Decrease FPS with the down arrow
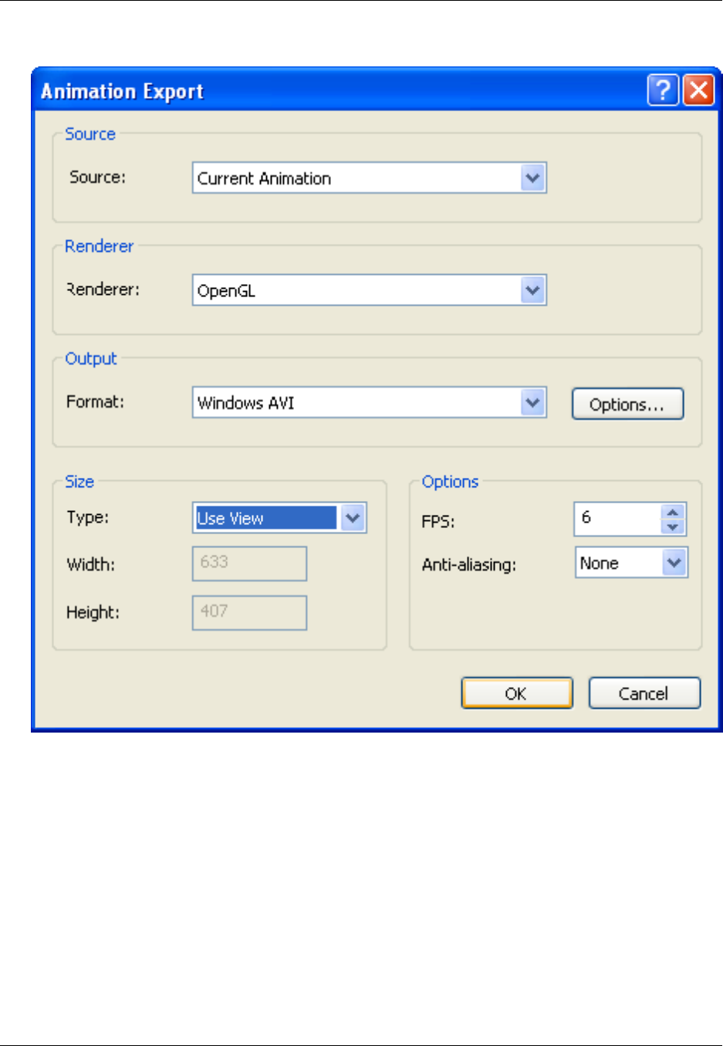723x1046 pixels. (x=673, y=526)
